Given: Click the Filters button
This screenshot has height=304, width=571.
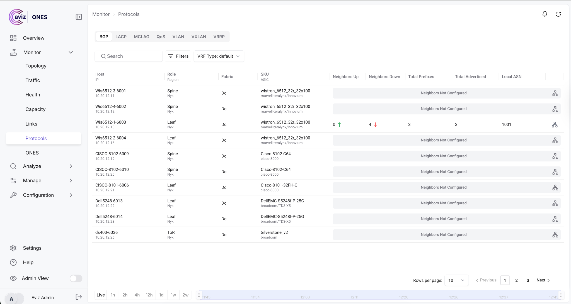Looking at the screenshot, I should coord(178,56).
